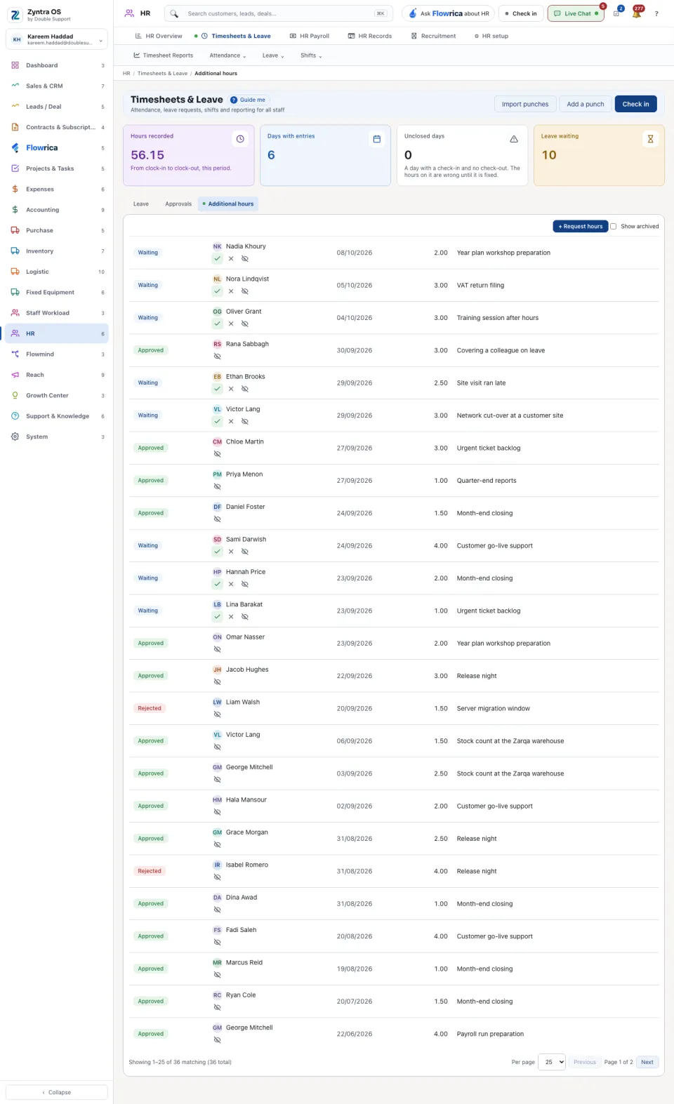Image resolution: width=674 pixels, height=1104 pixels.
Task: Open the Recruitment tab
Action: 433,36
